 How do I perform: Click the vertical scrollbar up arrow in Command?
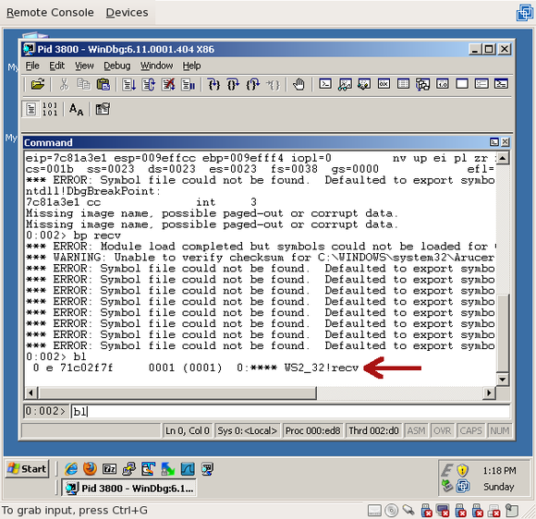coord(503,158)
